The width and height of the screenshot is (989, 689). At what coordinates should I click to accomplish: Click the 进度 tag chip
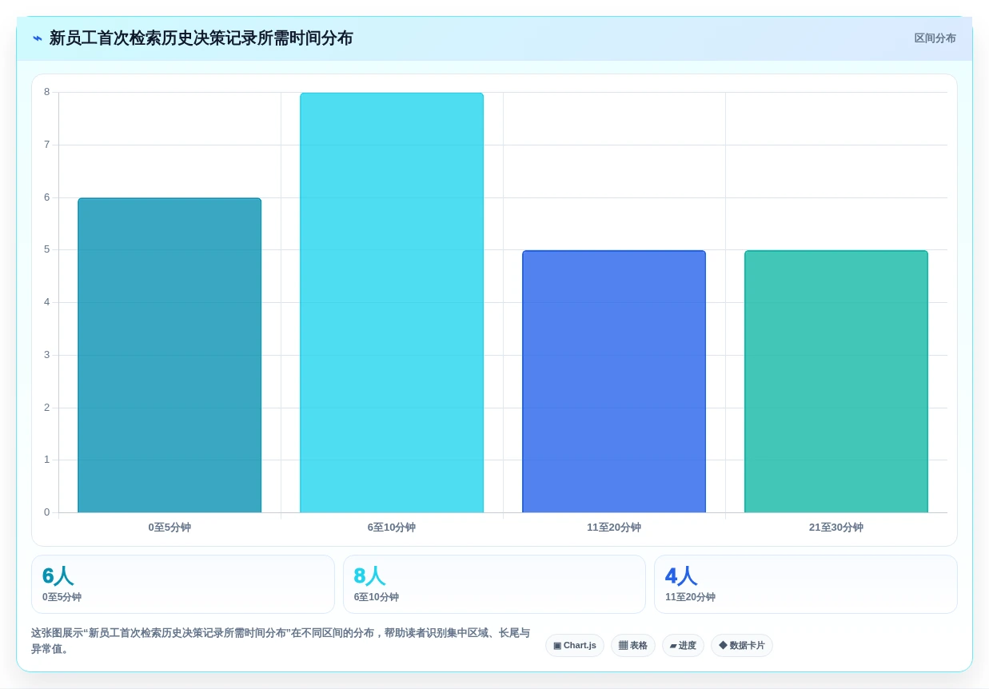coord(683,646)
